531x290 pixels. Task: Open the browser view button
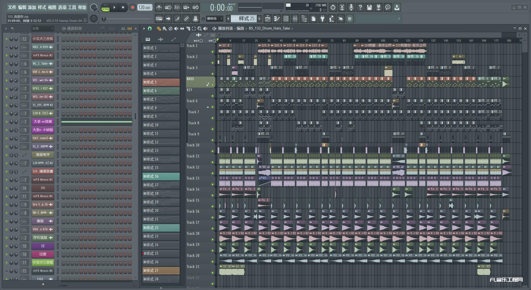point(304,19)
